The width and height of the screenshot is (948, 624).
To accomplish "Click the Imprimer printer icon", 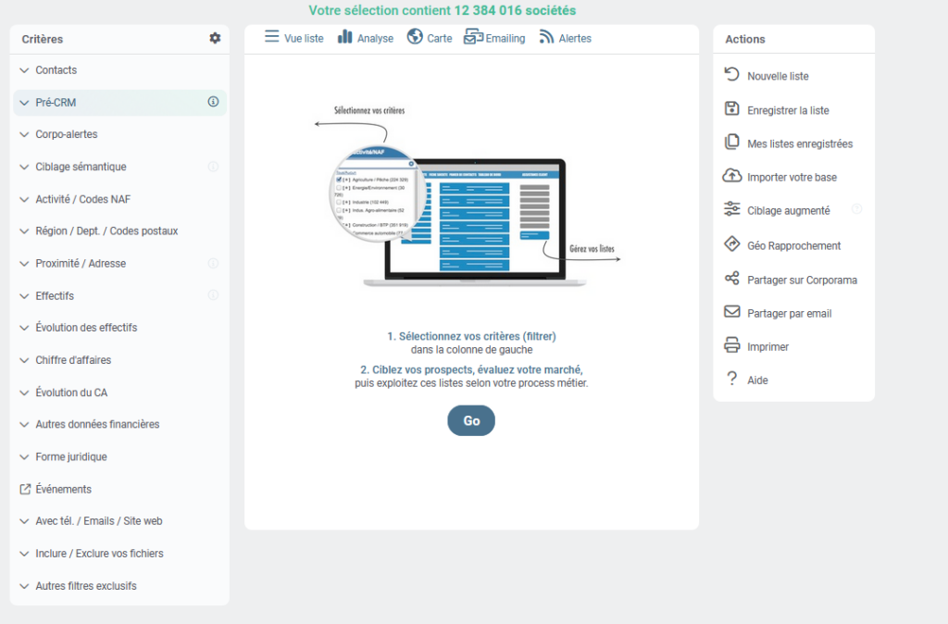I will point(731,345).
